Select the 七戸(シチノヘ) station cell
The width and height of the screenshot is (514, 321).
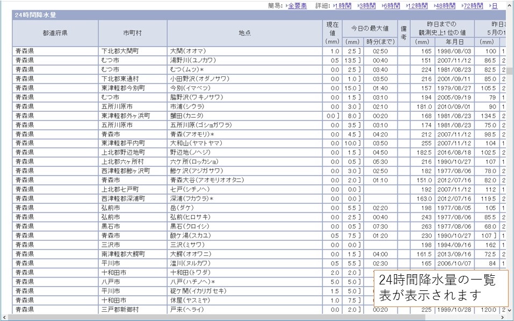click(x=244, y=189)
